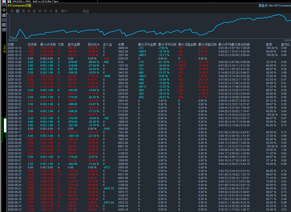
Task: Click the -4341 withdrawal value
Action: tap(107, 129)
